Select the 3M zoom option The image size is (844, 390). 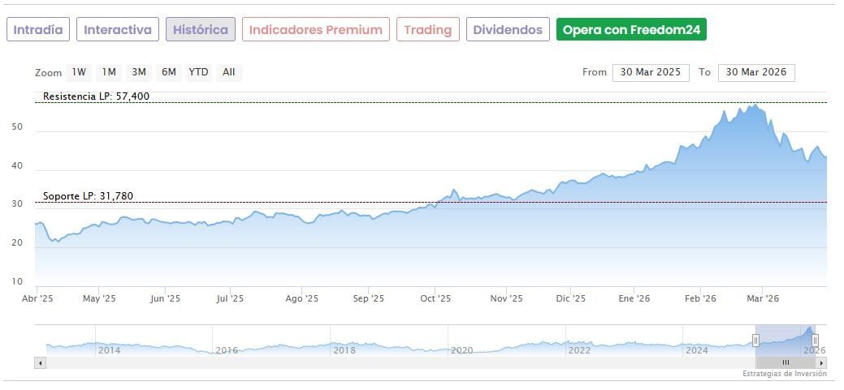[x=139, y=72]
